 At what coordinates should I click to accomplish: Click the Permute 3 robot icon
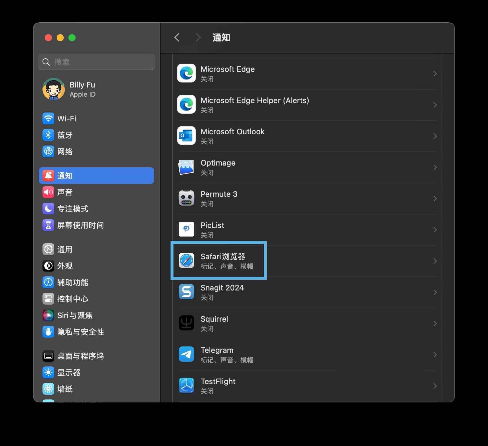(x=186, y=198)
